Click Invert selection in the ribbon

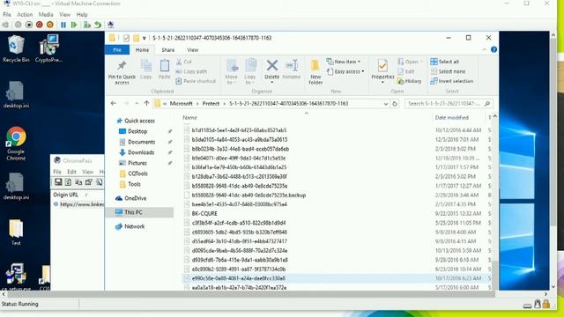click(452, 81)
